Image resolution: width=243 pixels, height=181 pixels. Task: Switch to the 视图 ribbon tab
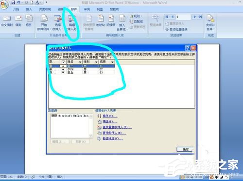(100, 9)
